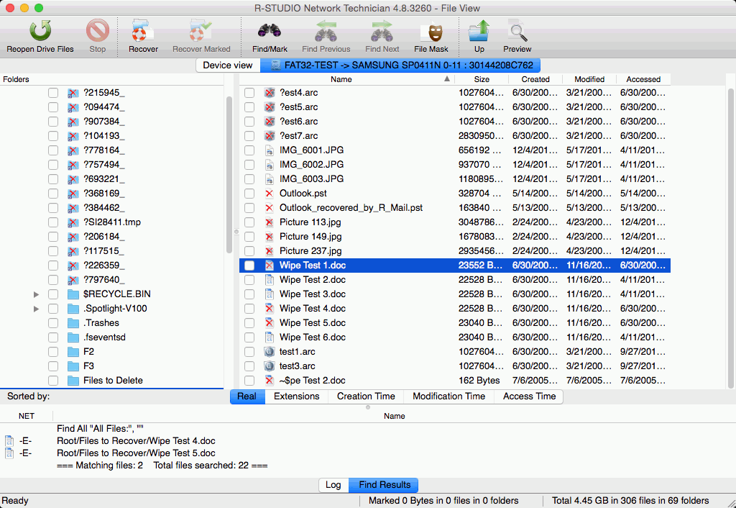Expand the $RECYCLE.BIN folder
The height and width of the screenshot is (508, 736).
click(x=36, y=294)
